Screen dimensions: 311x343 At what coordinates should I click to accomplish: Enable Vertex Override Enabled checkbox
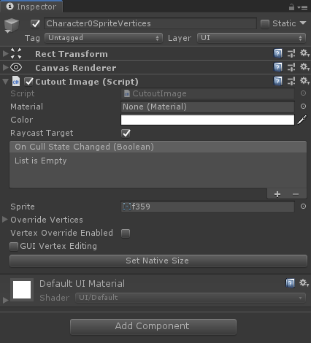(126, 234)
